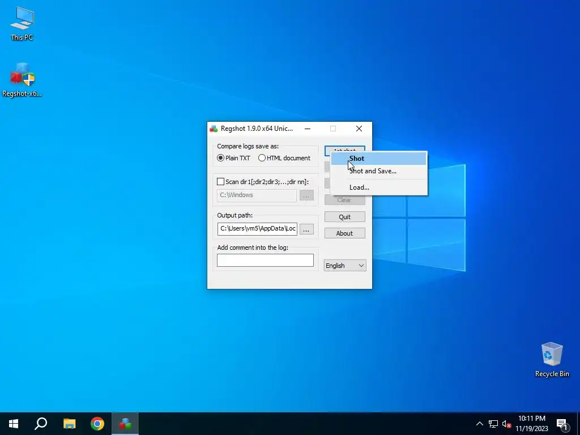Screen dimensions: 580x435
Task: Select the This PC desktop icon
Action: point(22,23)
